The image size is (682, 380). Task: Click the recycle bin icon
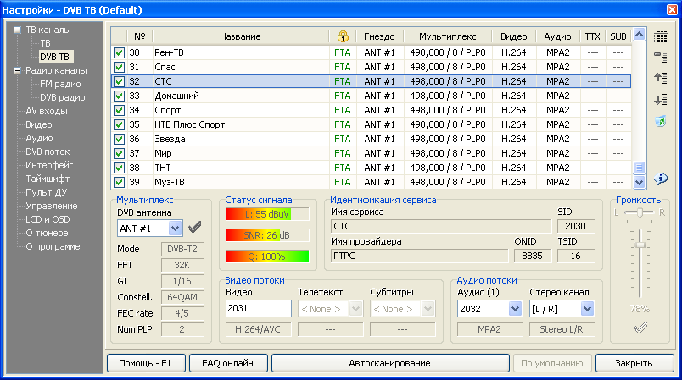(x=661, y=122)
